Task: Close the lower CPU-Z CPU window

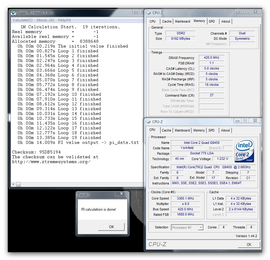Action: (255, 120)
